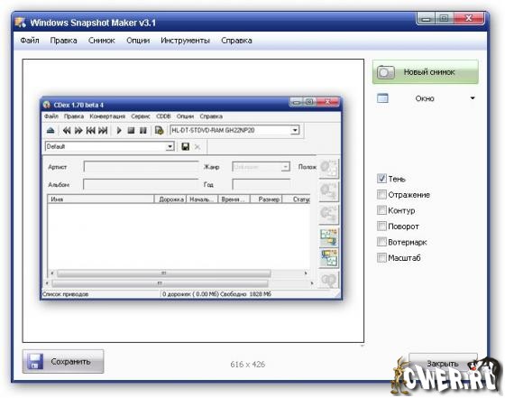Click the Play icon in CDex toolbar
This screenshot has height=398, width=505.
click(119, 130)
